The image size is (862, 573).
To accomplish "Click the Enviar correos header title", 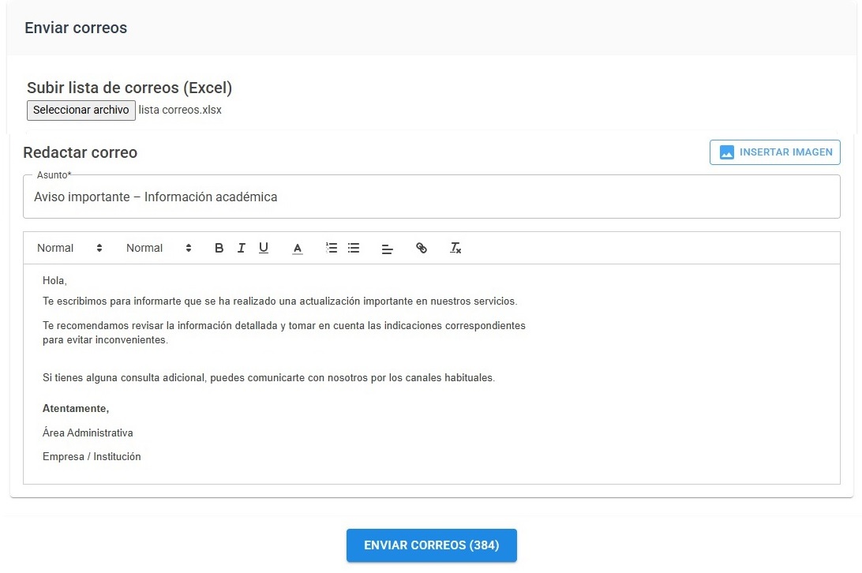I will pyautogui.click(x=75, y=28).
